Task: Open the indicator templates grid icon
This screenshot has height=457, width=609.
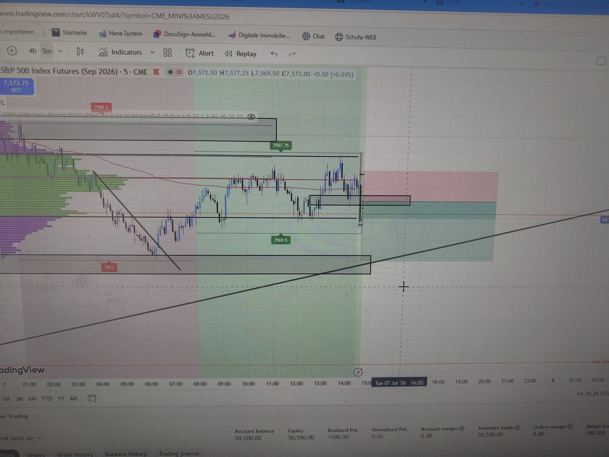Action: (167, 53)
